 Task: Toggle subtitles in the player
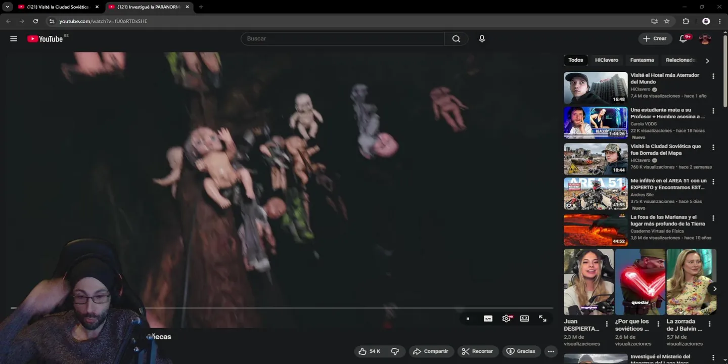pos(488,318)
